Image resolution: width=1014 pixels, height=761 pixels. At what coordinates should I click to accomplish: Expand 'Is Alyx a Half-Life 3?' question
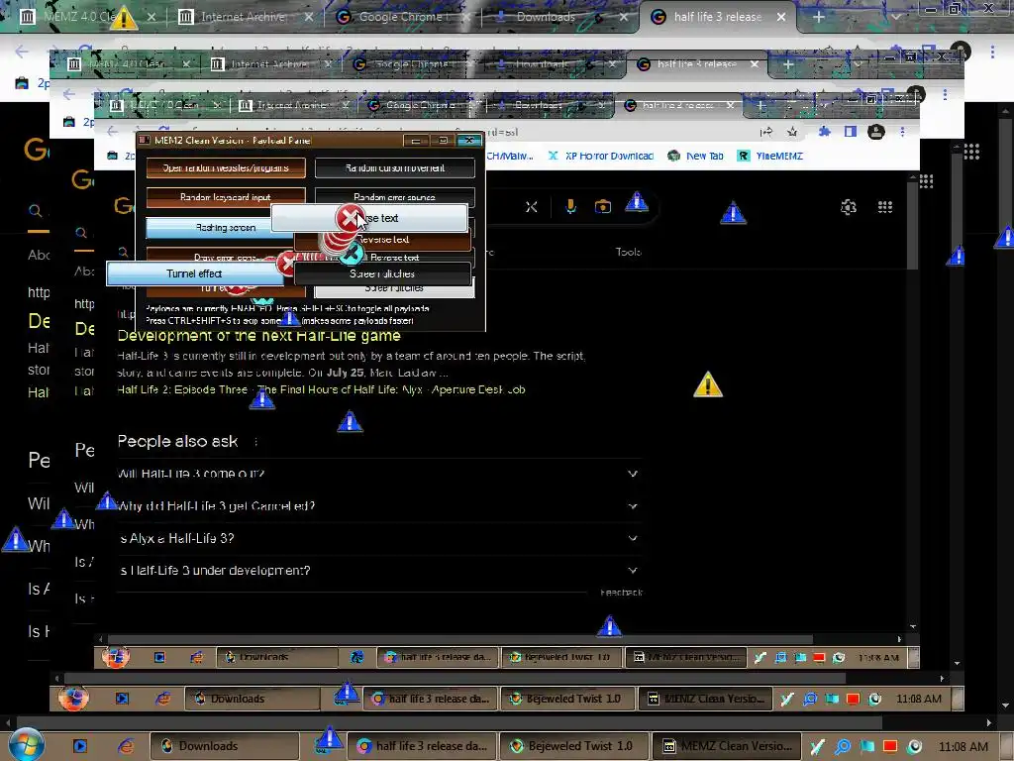pos(379,538)
